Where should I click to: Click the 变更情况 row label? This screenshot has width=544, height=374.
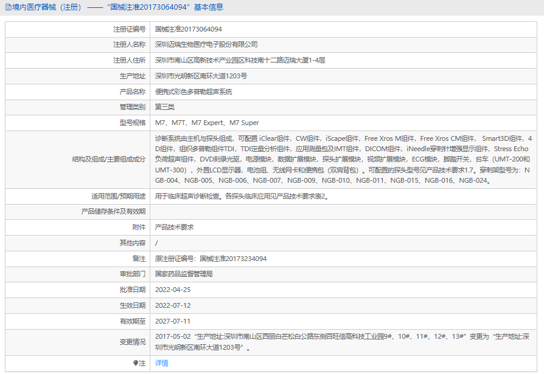tap(133, 342)
